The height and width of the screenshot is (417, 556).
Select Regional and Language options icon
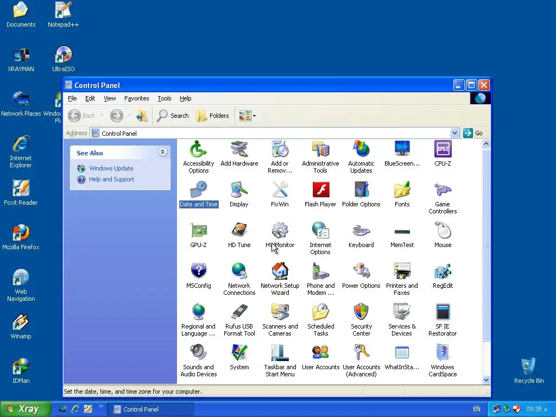(x=198, y=320)
